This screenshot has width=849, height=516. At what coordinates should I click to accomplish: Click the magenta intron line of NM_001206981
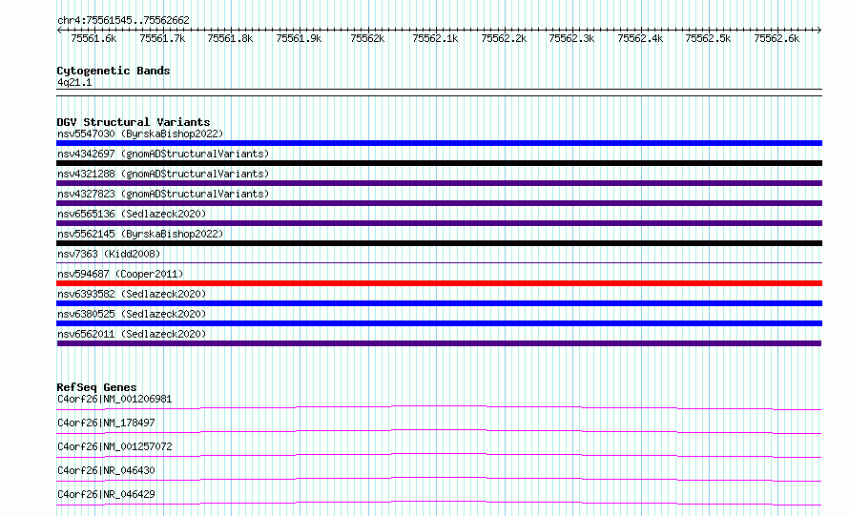(x=439, y=406)
